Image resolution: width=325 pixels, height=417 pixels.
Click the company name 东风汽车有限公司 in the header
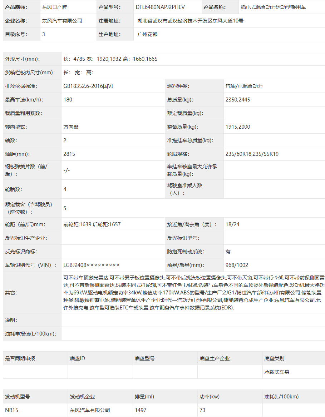62,21
